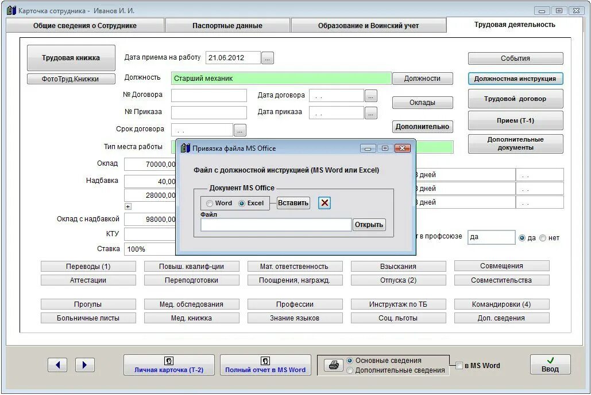
Task: Click the green checkmark Ввод button
Action: pos(549,363)
